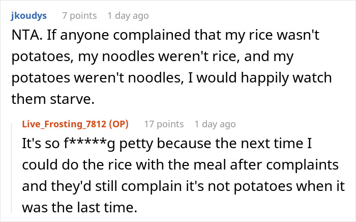Open OP reply's 1 day ago timestamp

(215, 124)
